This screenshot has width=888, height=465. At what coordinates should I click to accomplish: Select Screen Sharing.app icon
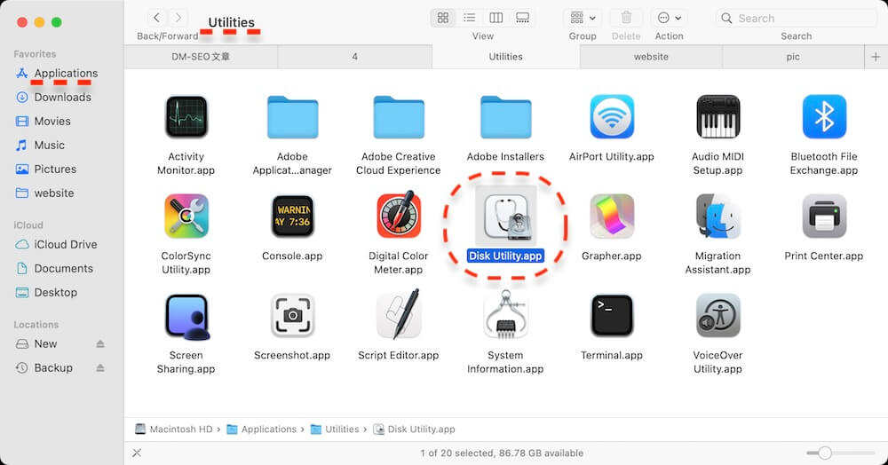tap(186, 317)
